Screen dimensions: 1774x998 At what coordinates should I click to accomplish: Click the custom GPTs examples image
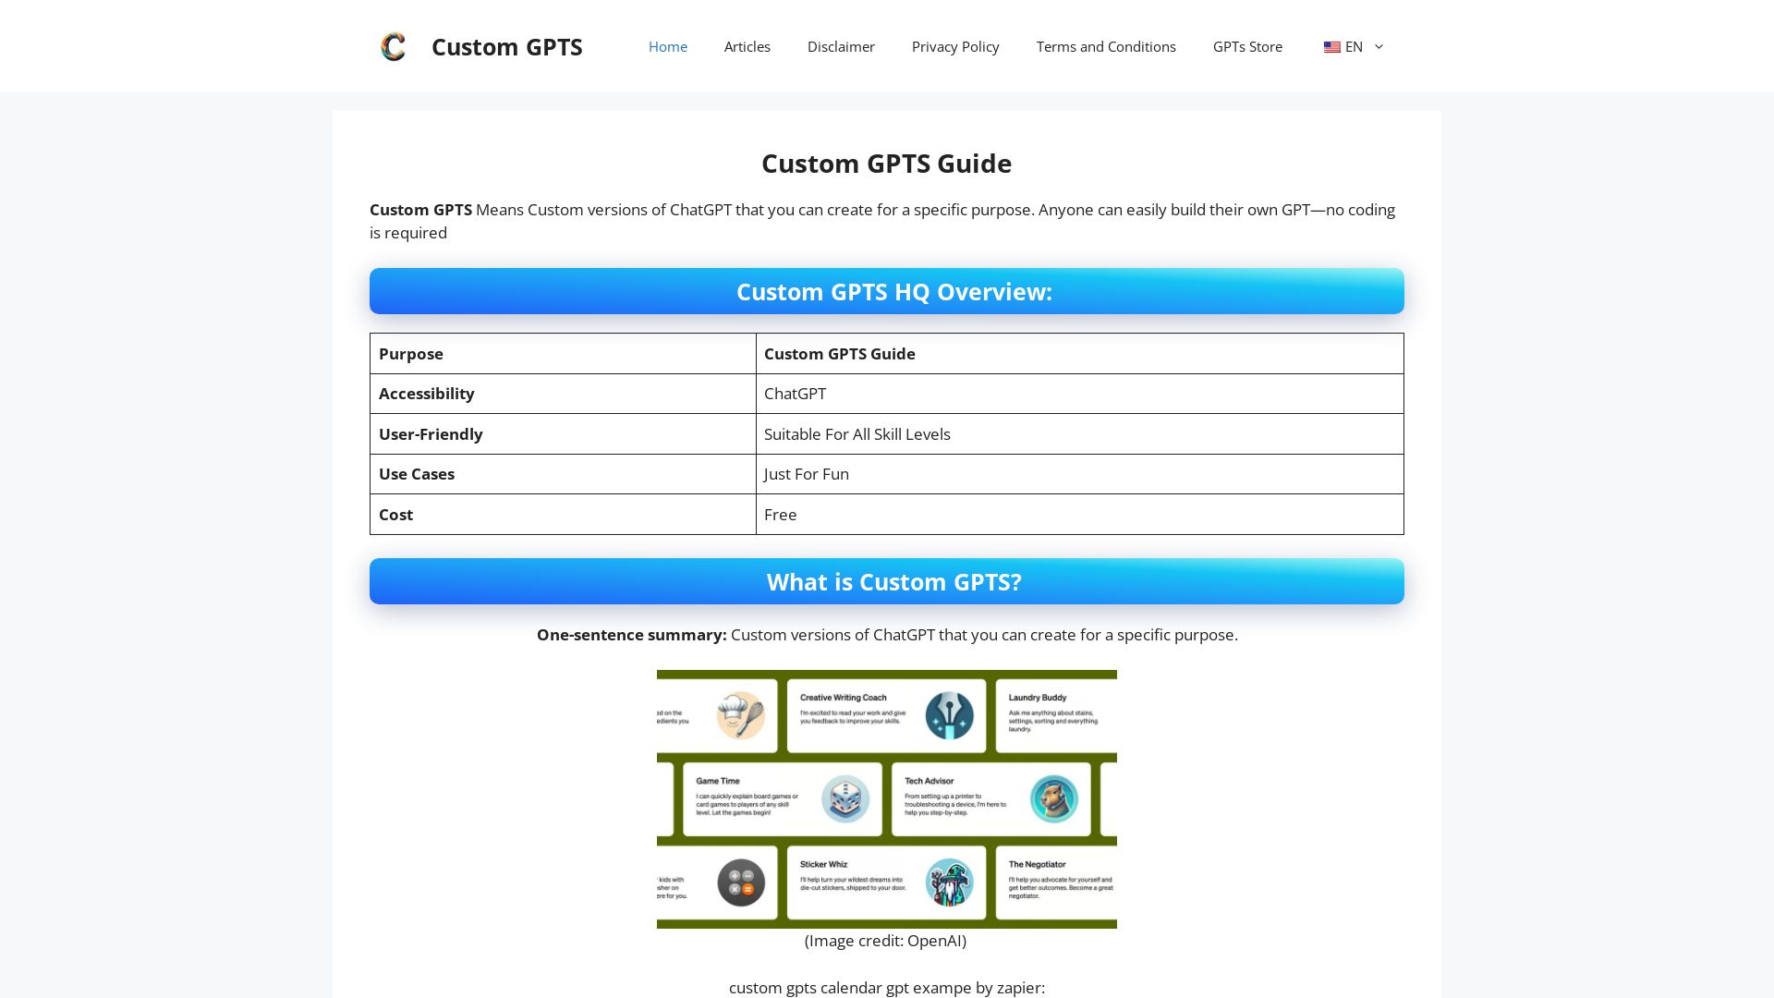[885, 798]
